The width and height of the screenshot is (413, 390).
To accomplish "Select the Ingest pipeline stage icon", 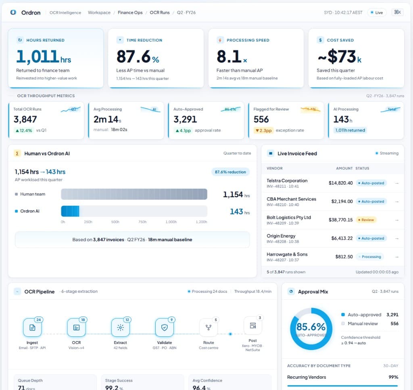I will click(x=32, y=327).
